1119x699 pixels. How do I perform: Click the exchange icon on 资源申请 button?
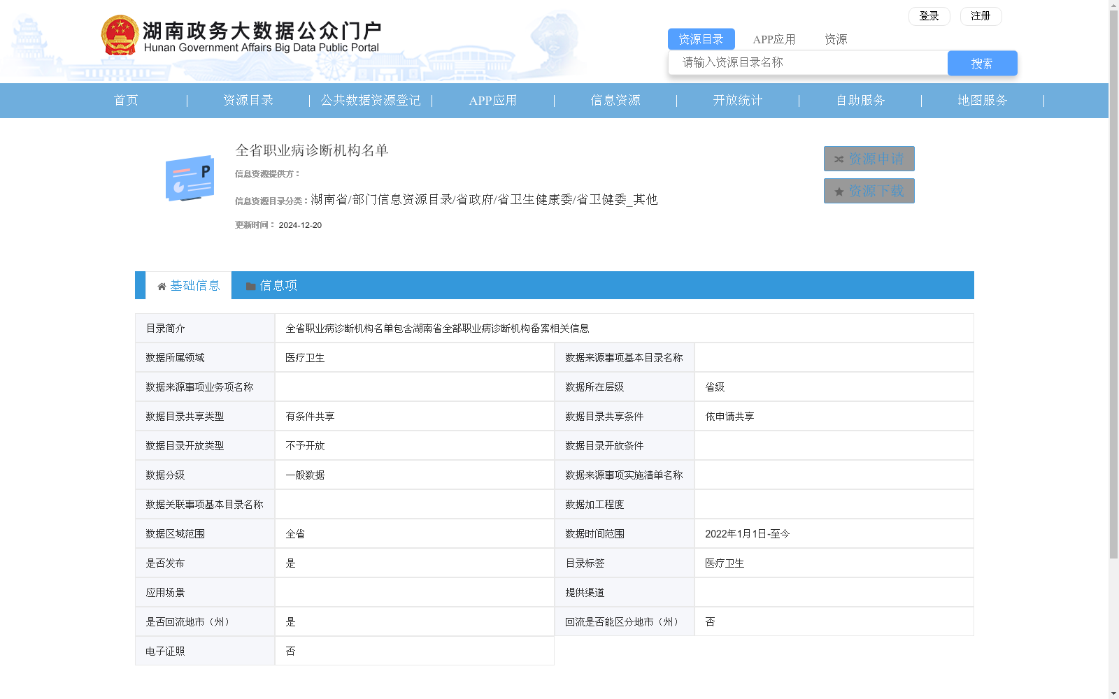[x=839, y=159]
